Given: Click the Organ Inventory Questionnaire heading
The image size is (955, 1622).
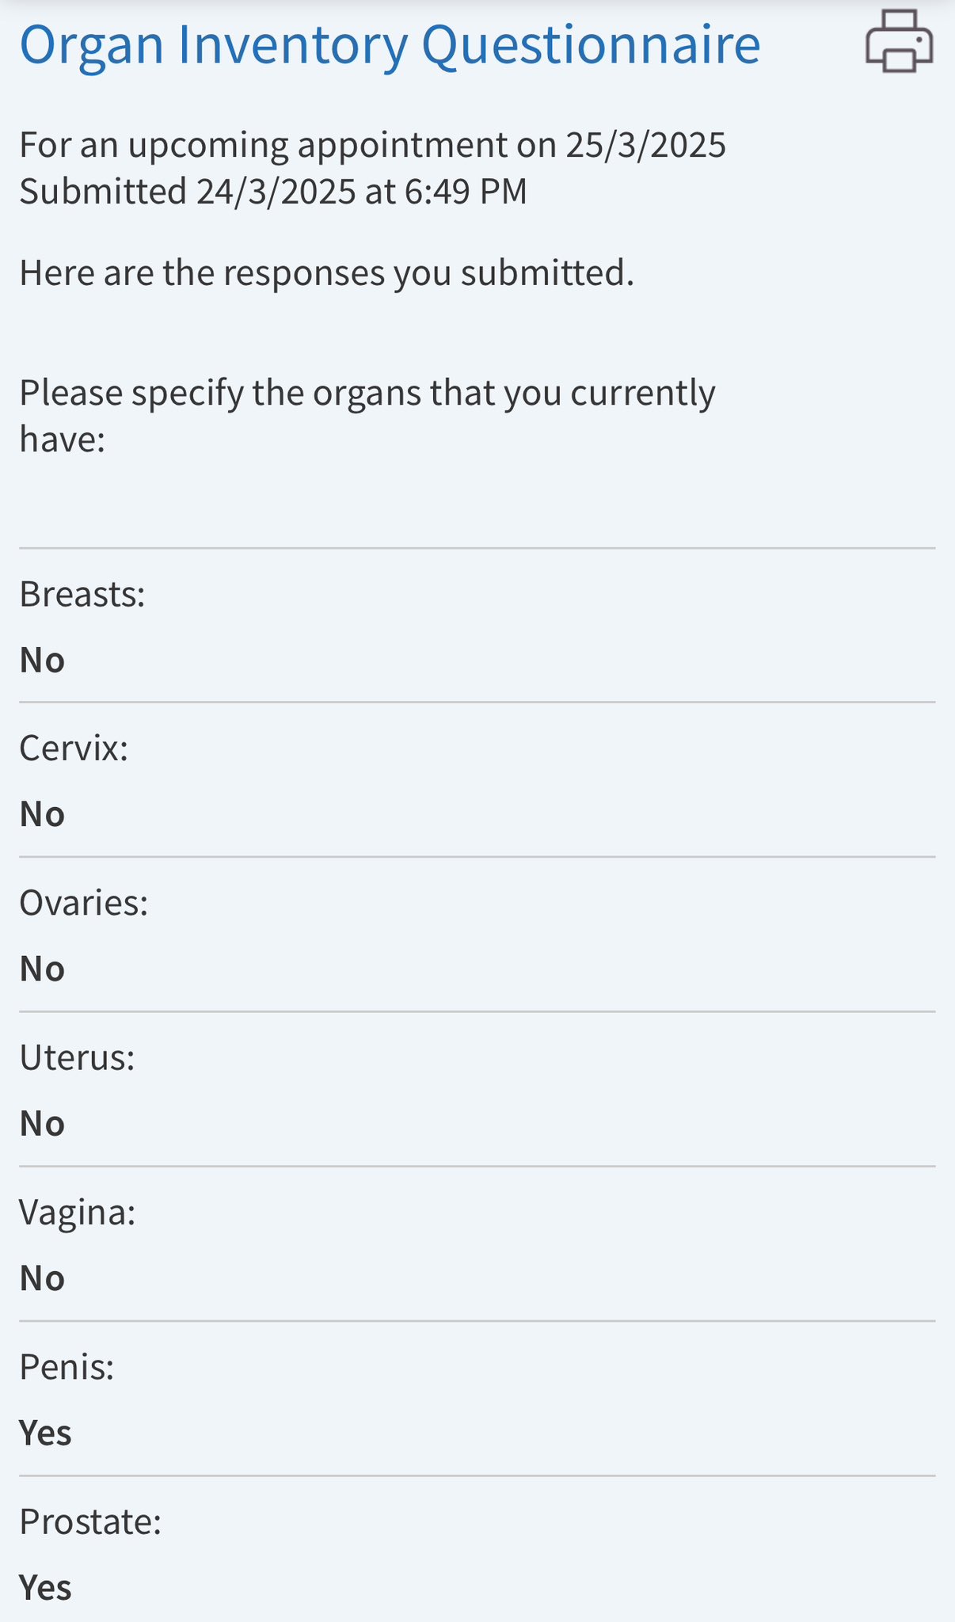Looking at the screenshot, I should (390, 44).
